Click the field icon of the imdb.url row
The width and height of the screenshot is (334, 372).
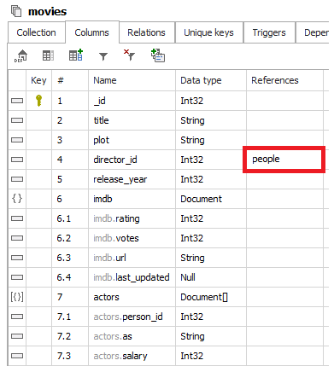[x=17, y=258]
